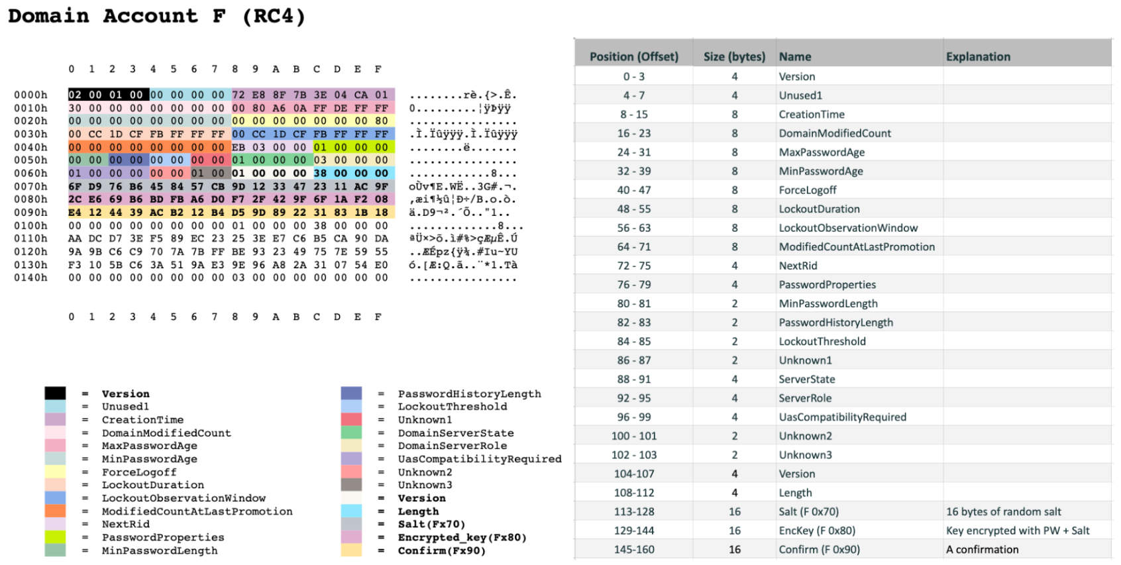The width and height of the screenshot is (1121, 565).
Task: Pick the CreationTime legend color swatch
Action: tap(55, 419)
